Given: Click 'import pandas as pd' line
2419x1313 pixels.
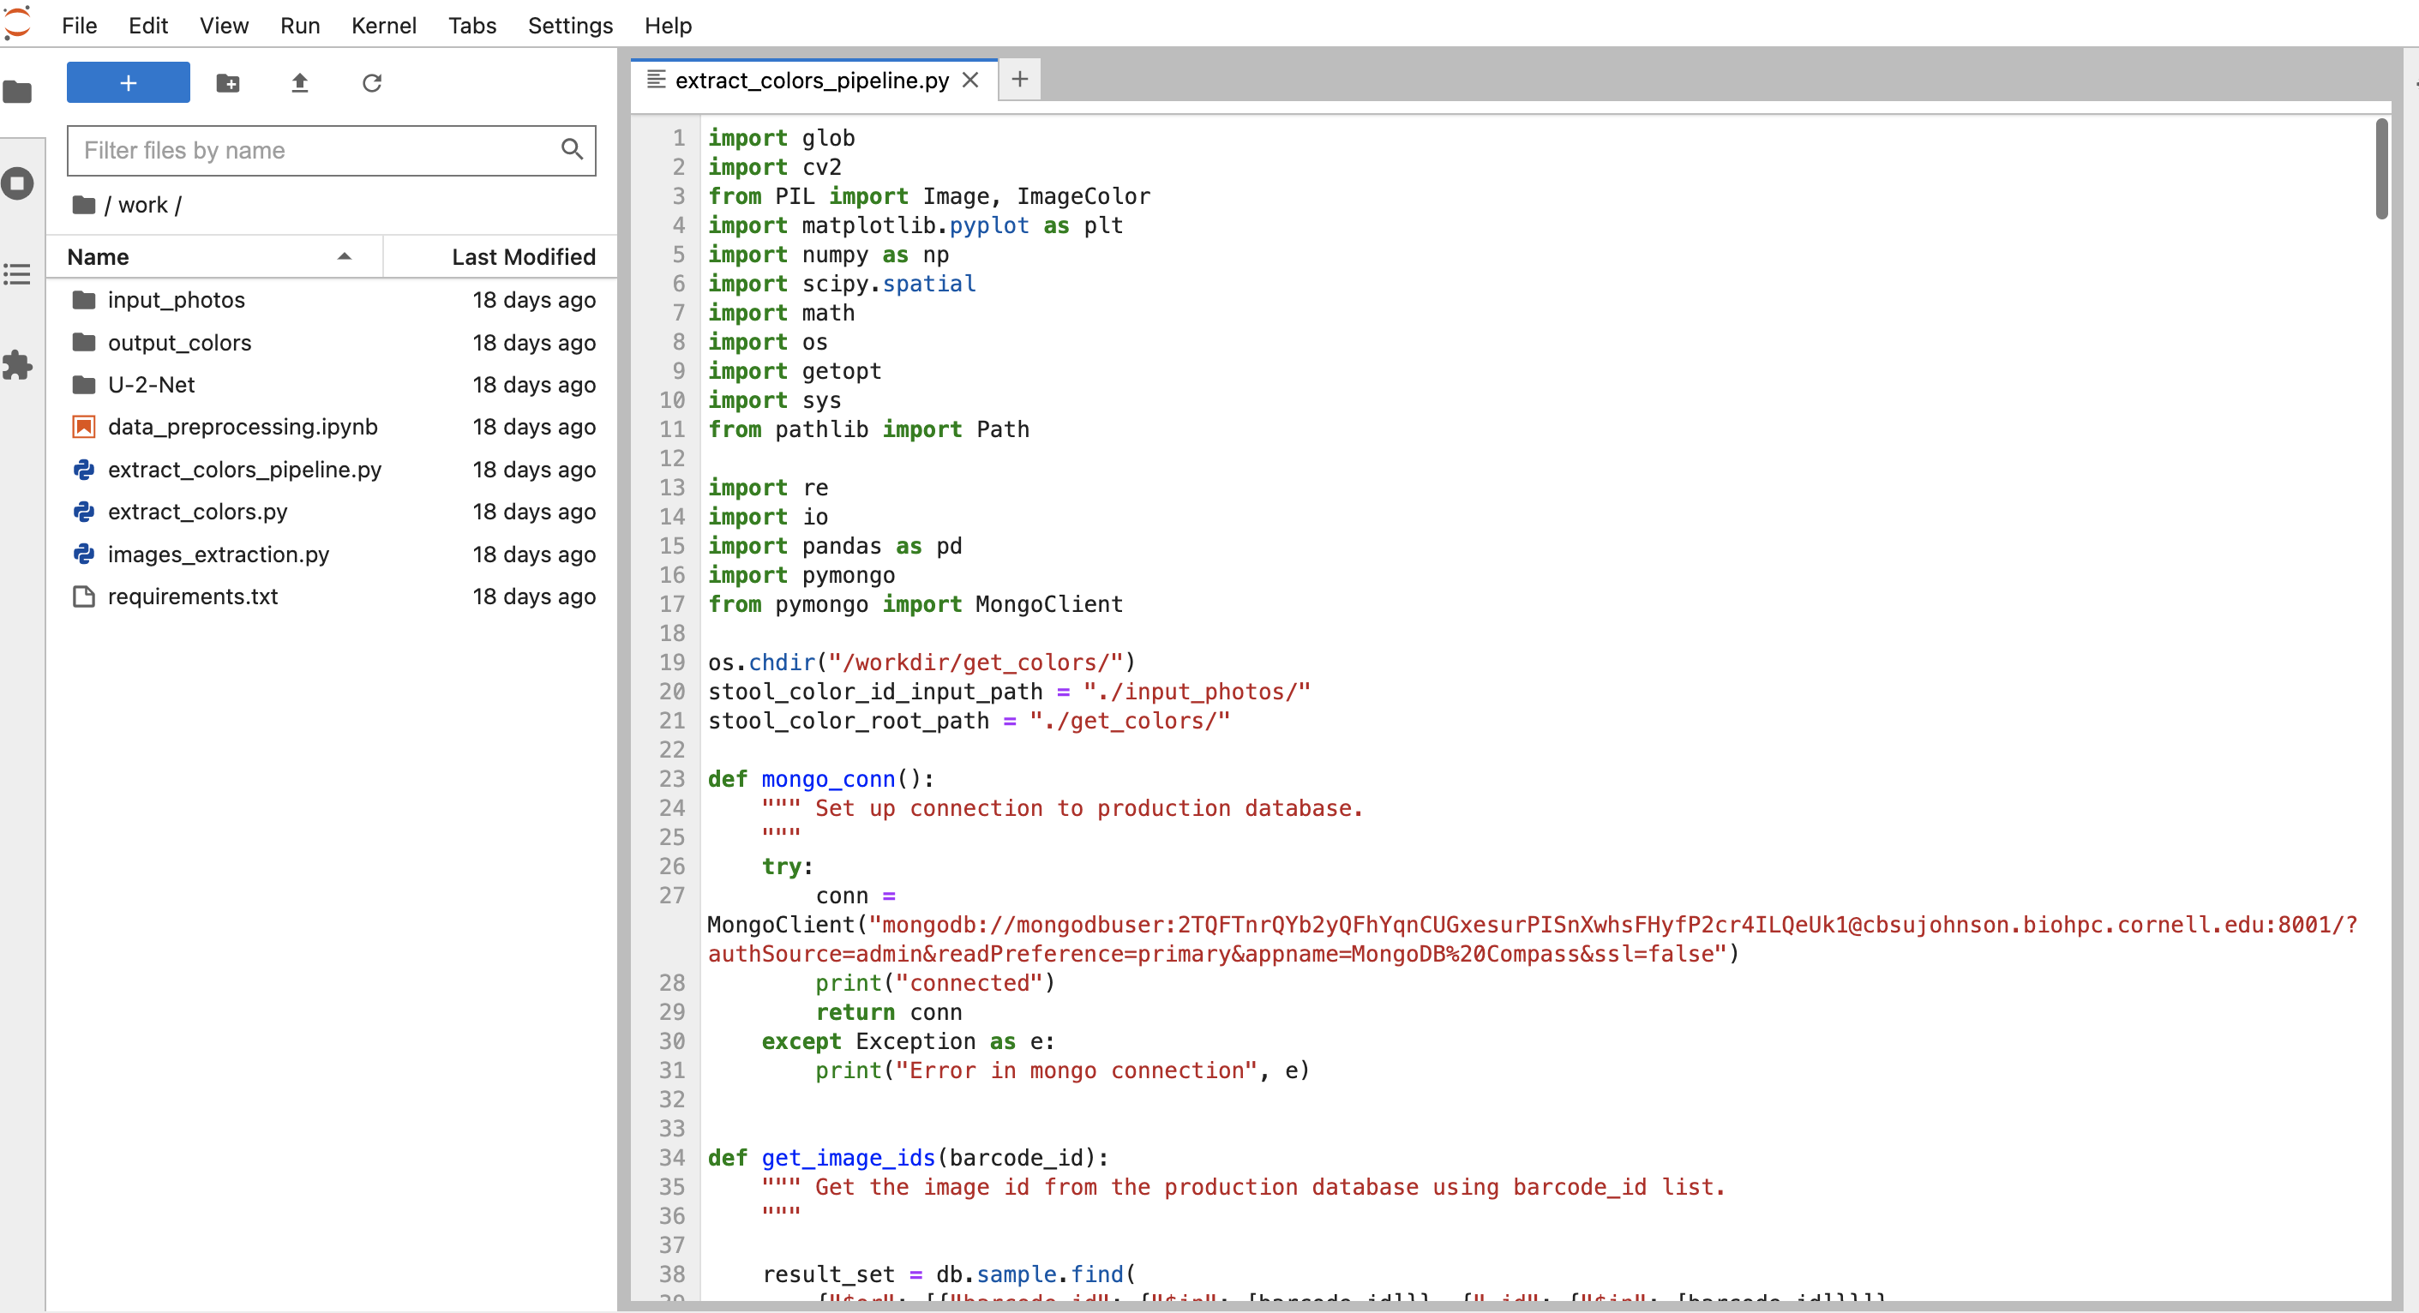Looking at the screenshot, I should click(835, 546).
